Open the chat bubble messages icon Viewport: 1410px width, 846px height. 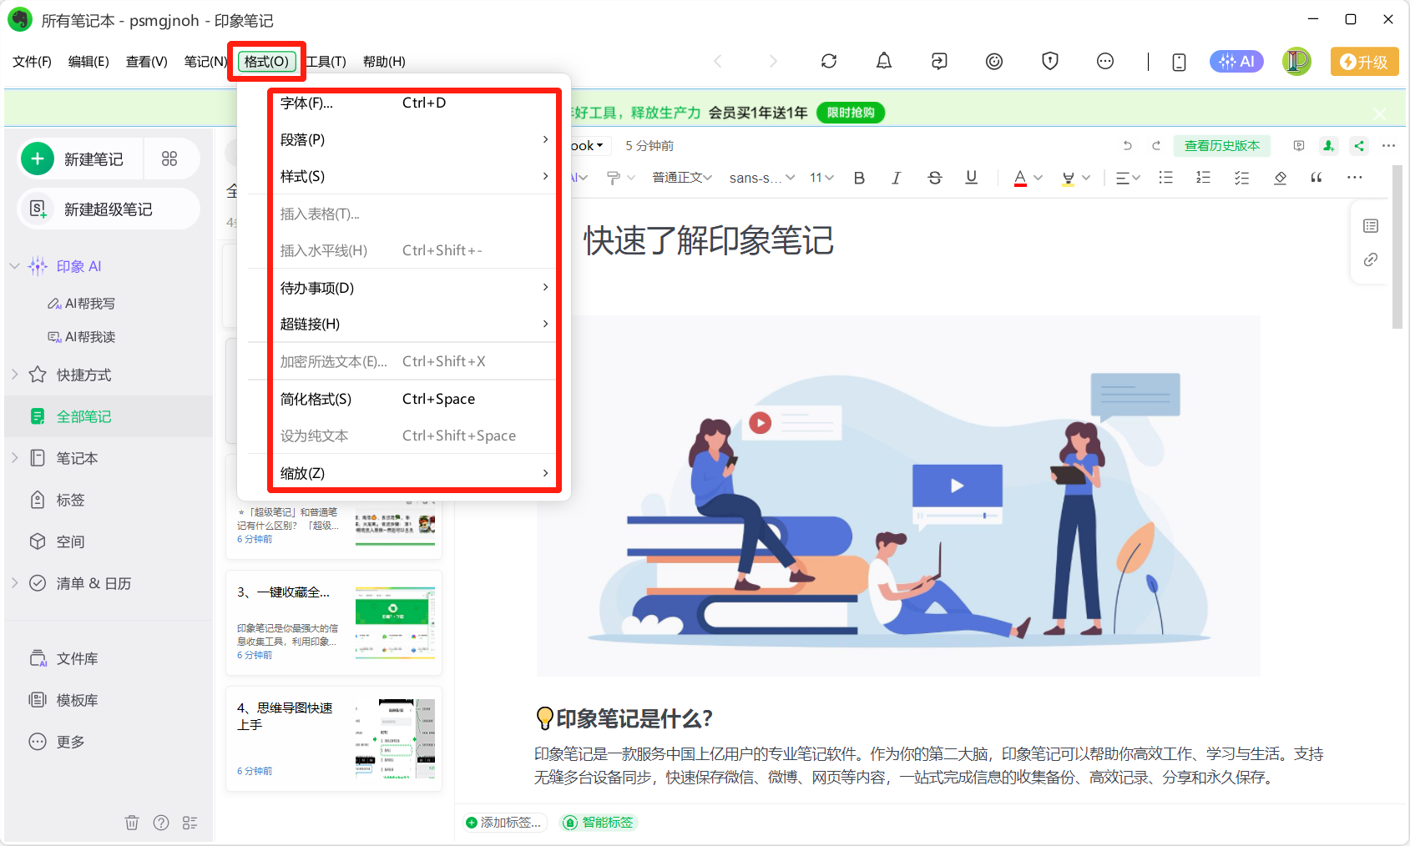(1104, 61)
